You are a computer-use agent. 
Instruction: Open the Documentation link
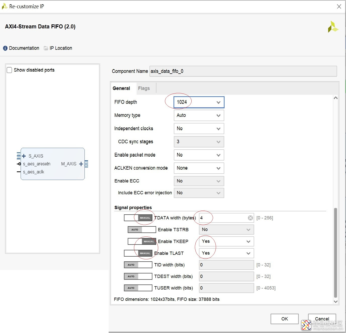click(x=24, y=48)
